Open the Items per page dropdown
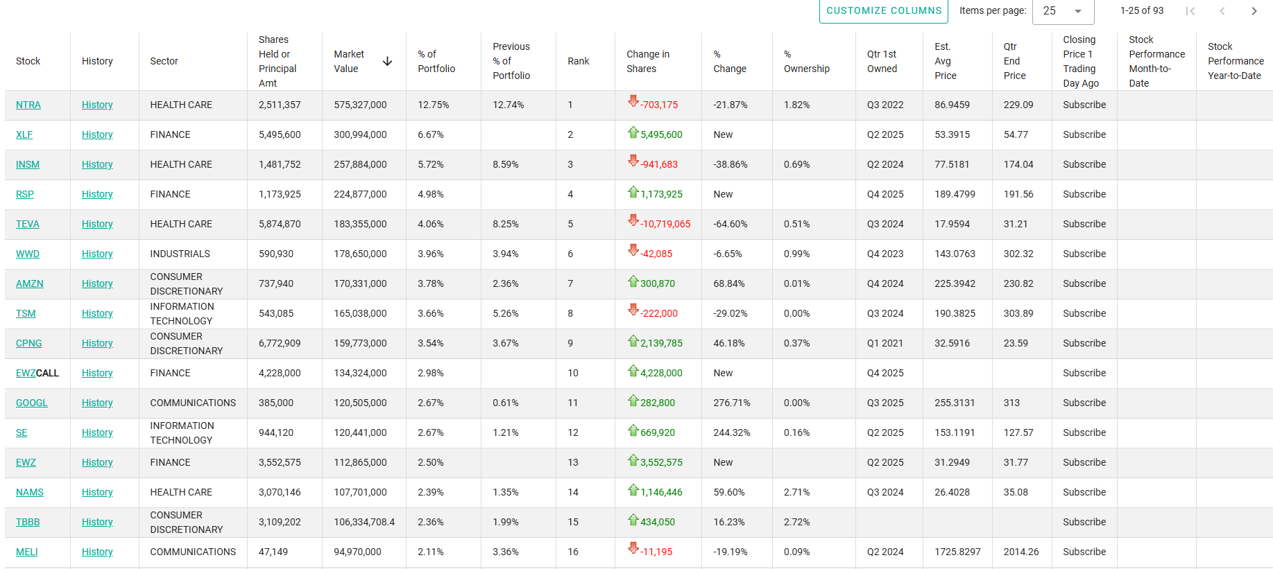 [x=1063, y=11]
